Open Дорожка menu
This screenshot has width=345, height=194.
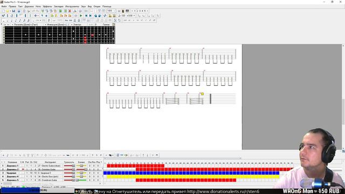[x=29, y=6]
